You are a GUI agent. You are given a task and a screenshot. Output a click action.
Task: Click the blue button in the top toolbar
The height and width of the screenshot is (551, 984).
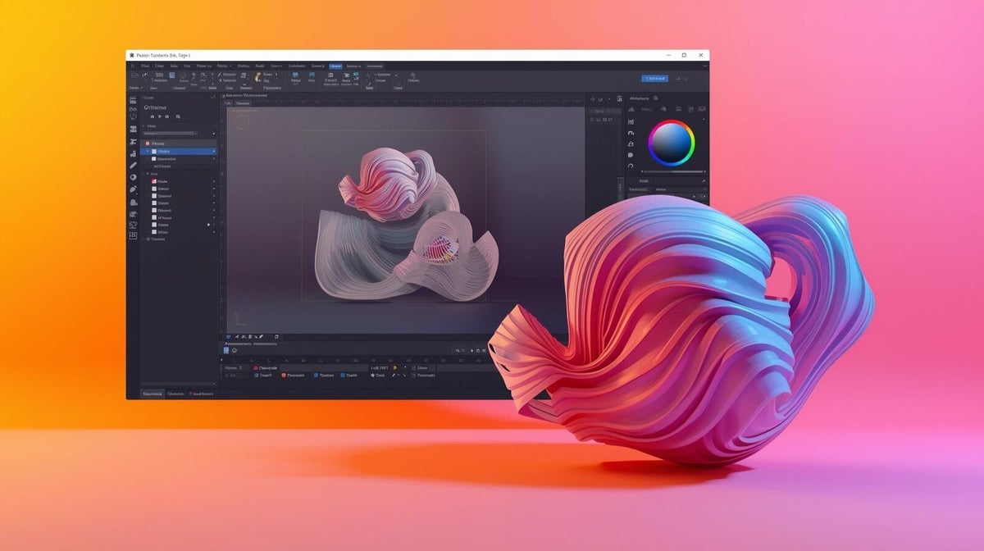(654, 79)
